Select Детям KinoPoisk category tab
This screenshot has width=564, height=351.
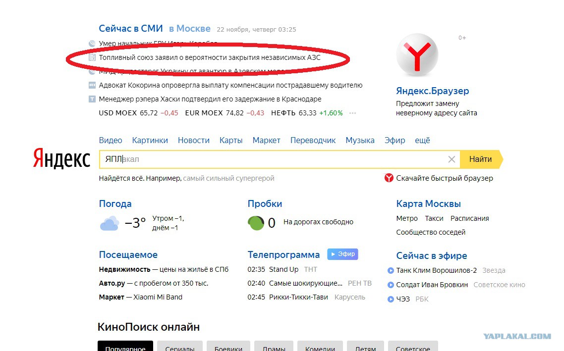click(365, 347)
